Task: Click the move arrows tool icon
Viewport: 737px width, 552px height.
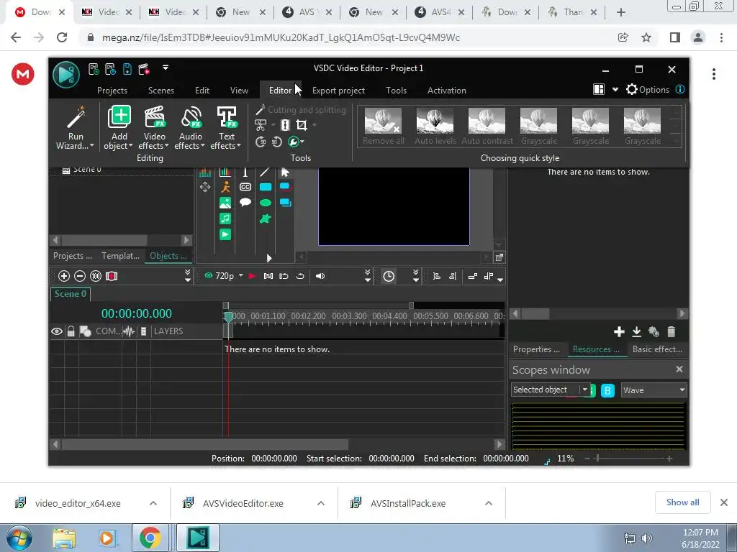Action: coord(205,188)
